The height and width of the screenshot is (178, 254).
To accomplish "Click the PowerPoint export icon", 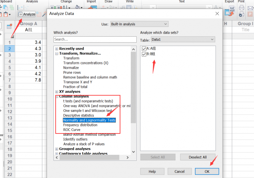I will (x=250, y=14).
